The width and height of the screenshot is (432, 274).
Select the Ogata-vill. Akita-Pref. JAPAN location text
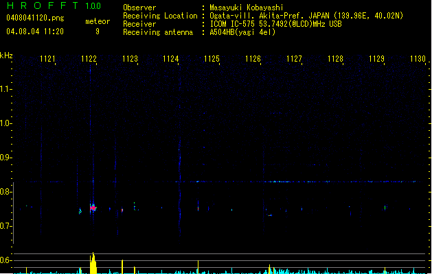point(306,16)
